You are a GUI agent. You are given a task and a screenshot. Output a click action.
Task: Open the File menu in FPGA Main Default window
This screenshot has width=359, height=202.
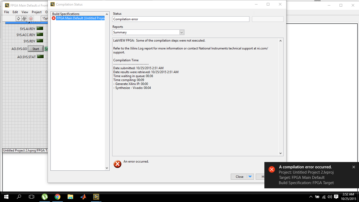coord(7,12)
